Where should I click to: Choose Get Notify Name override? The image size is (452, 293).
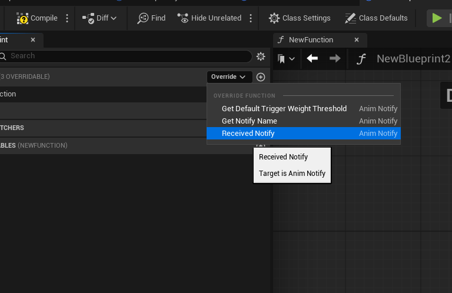click(250, 121)
